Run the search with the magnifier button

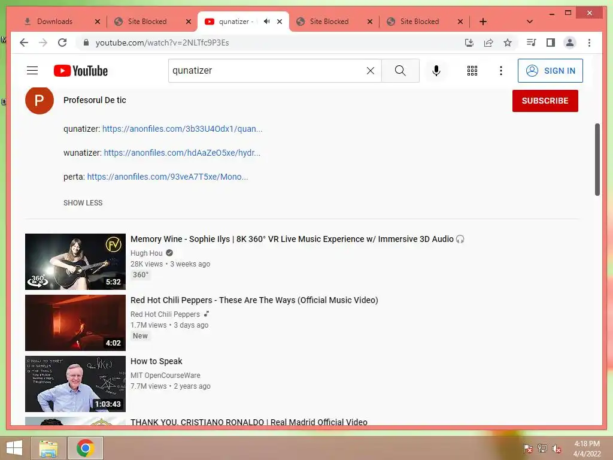[400, 71]
